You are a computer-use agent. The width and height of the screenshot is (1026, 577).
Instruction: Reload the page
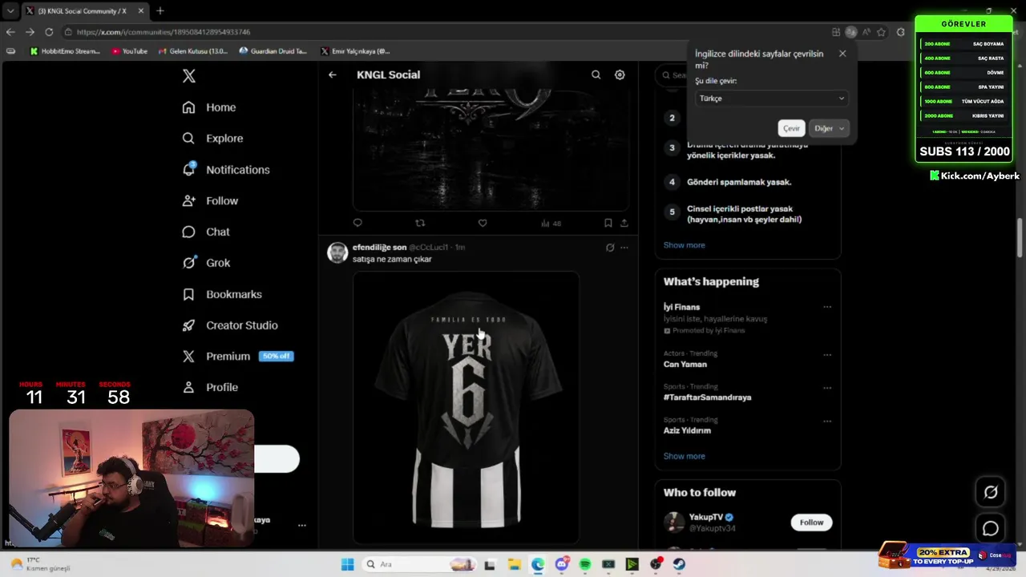(49, 32)
